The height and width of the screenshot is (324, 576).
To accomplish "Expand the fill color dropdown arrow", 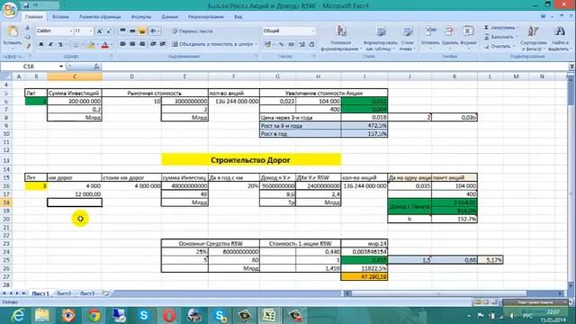I will (97, 45).
